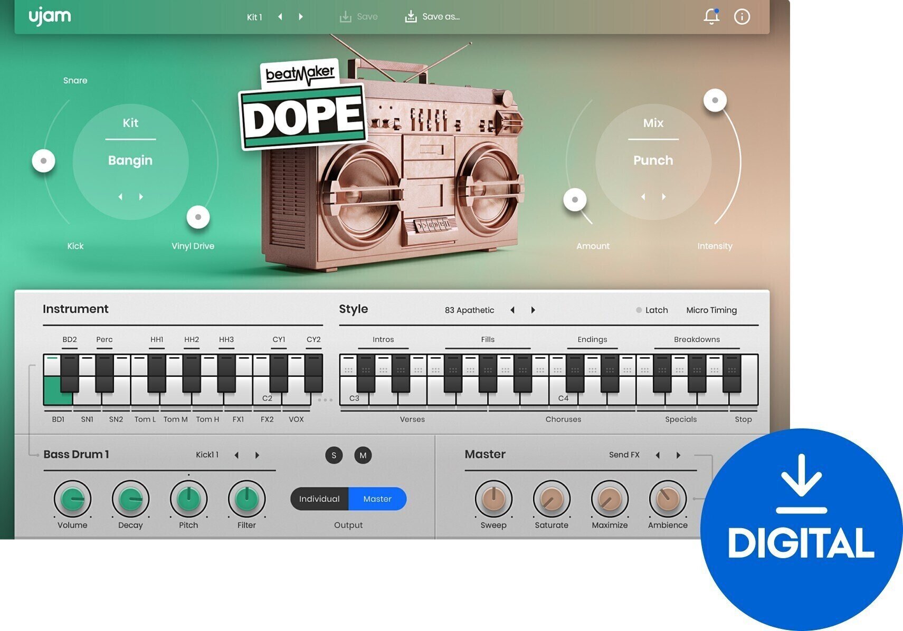Open the Send FX selector label
Viewport: 903px width, 631px height.
click(624, 455)
